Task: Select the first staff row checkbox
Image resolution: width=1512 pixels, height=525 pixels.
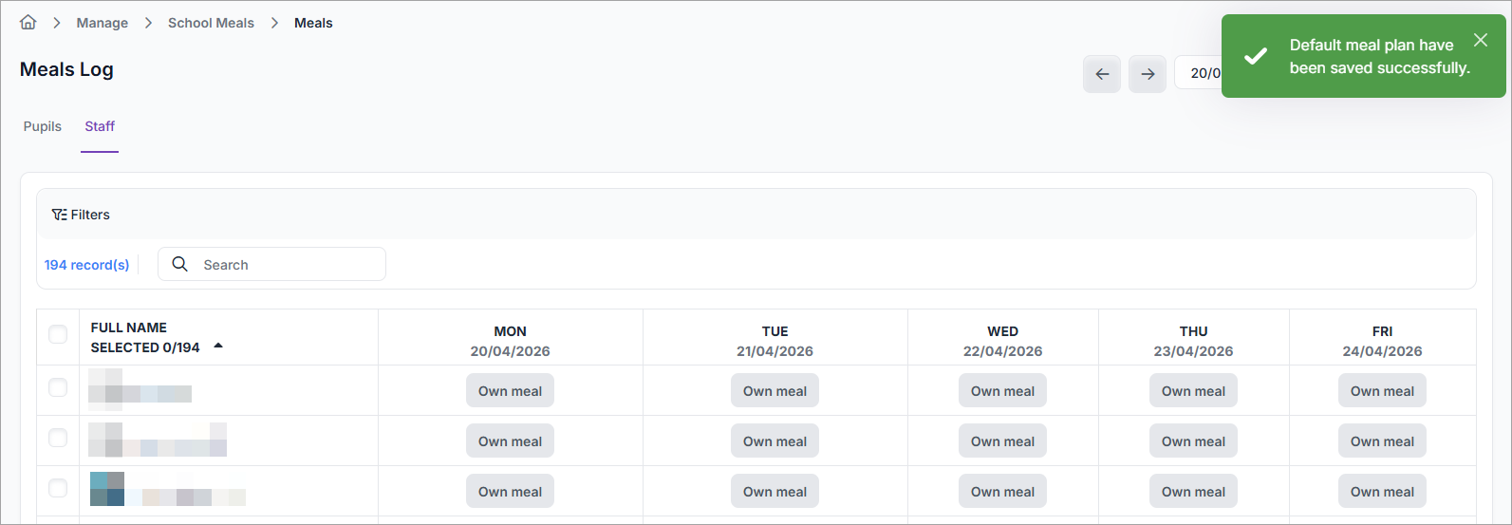Action: click(x=58, y=387)
